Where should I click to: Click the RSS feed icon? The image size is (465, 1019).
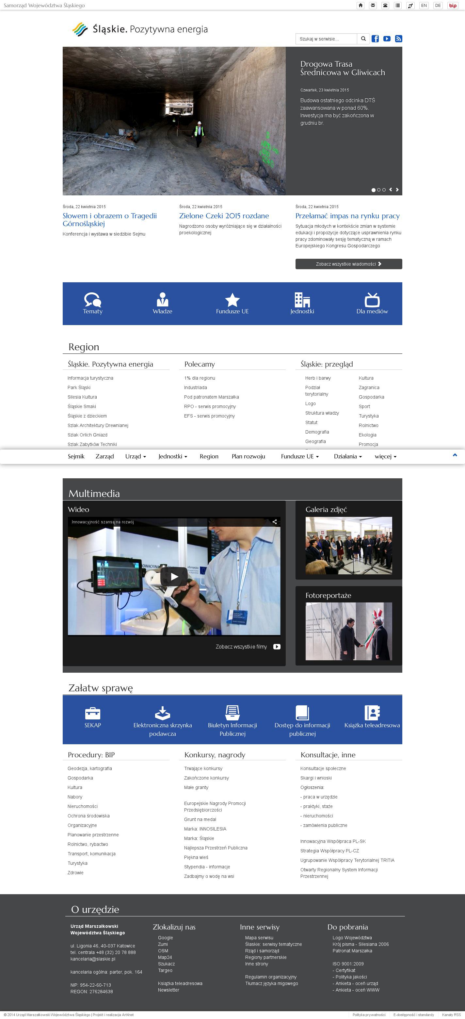click(399, 39)
